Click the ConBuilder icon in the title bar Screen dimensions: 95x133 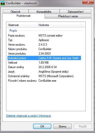pos(3,3)
